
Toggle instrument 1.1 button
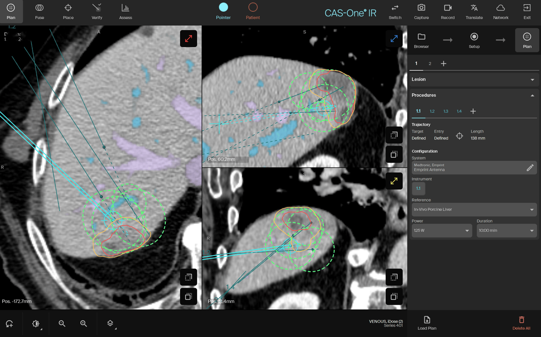pyautogui.click(x=418, y=188)
